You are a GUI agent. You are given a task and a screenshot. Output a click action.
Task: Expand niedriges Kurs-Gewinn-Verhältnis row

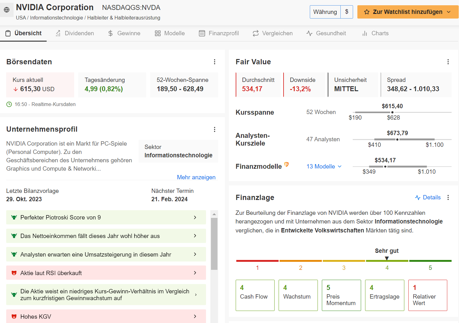[x=106, y=295]
